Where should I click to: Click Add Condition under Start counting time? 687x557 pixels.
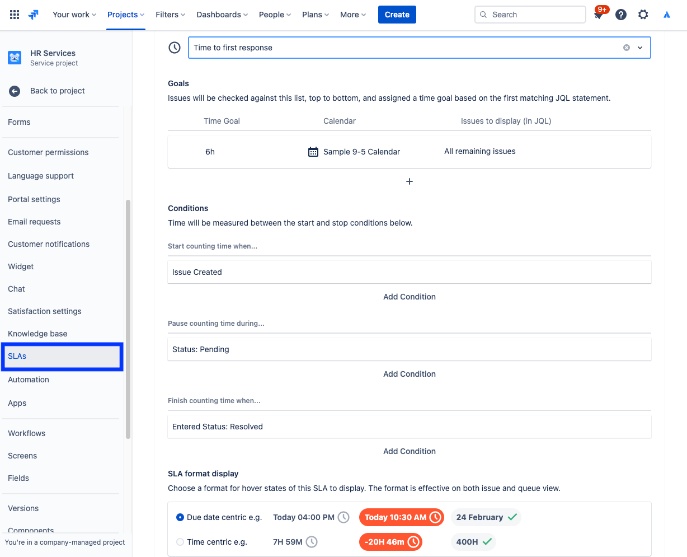pyautogui.click(x=409, y=296)
